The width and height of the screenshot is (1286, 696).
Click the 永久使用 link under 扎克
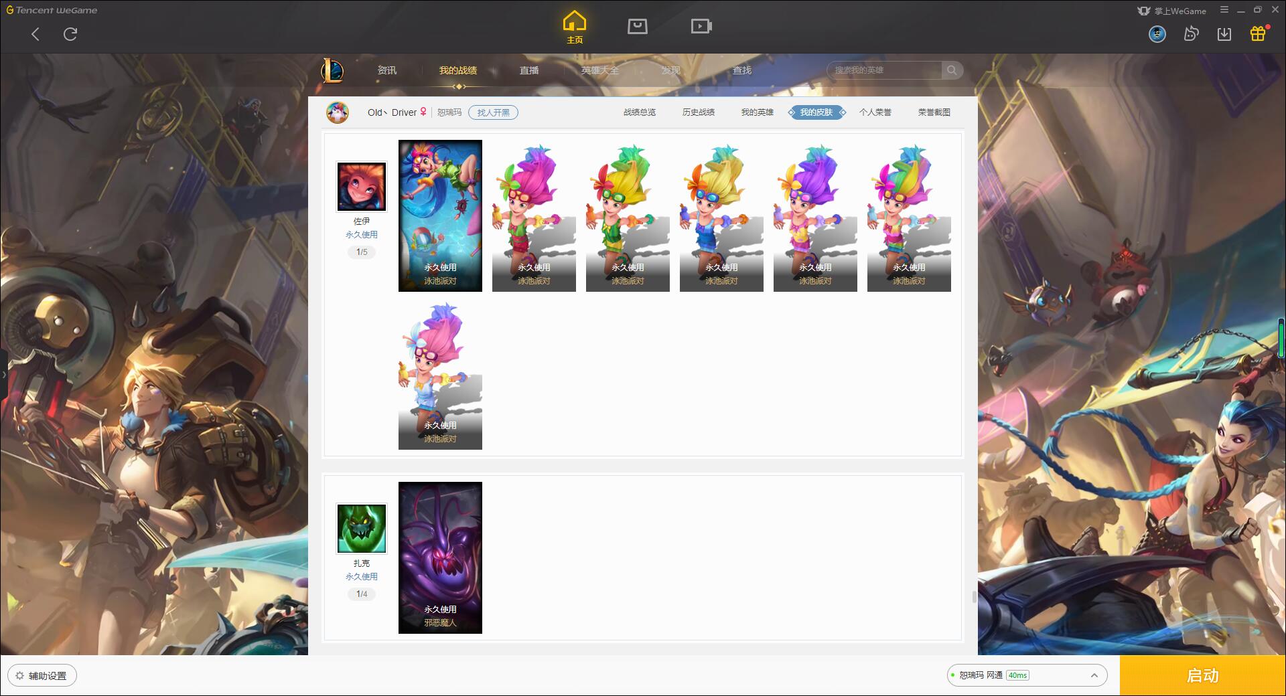click(x=362, y=577)
